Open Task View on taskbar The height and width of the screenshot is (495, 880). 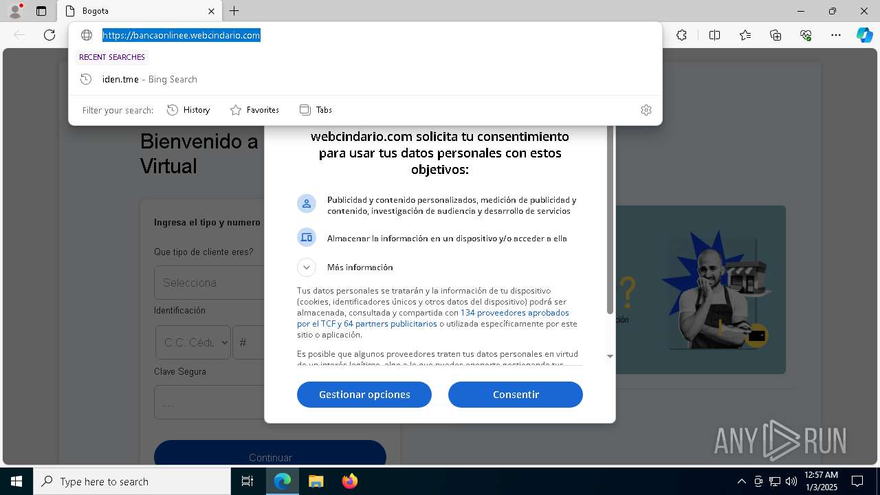(247, 481)
